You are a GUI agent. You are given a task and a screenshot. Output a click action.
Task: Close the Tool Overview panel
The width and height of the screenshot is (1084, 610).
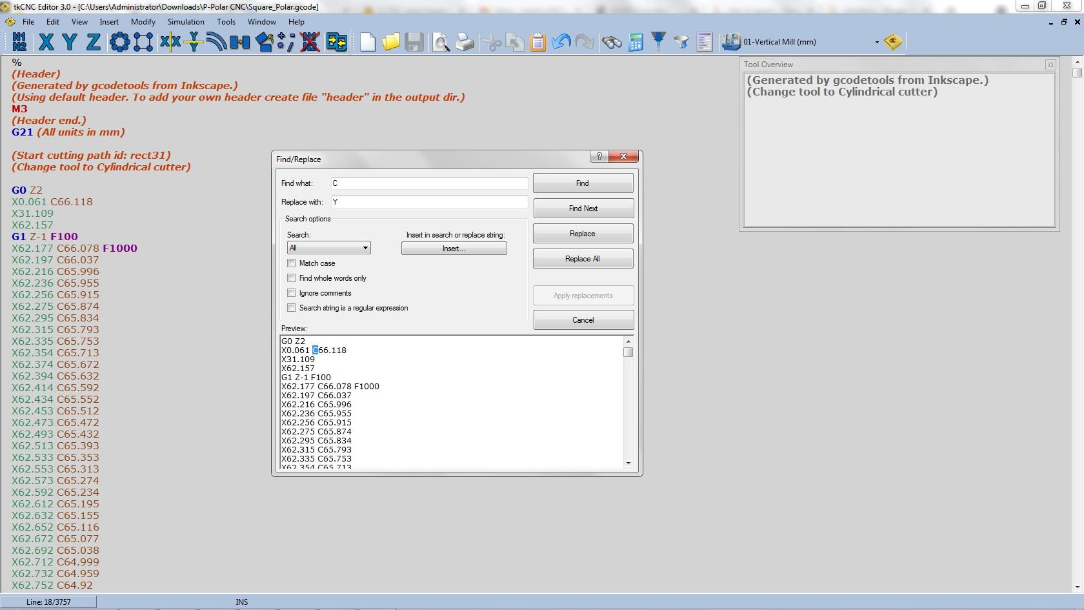[x=1050, y=65]
